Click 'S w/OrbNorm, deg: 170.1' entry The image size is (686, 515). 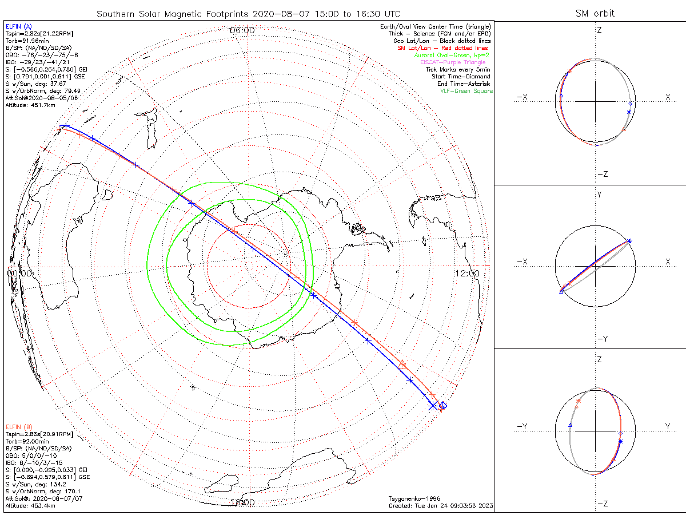pos(42,491)
